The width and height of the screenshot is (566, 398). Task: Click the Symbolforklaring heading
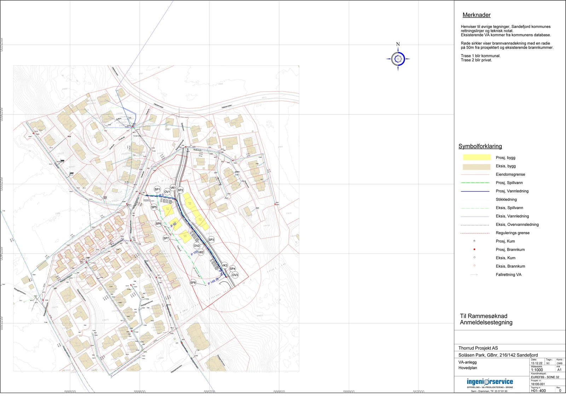tap(480, 146)
